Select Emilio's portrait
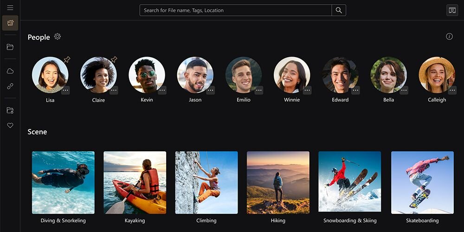This screenshot has height=232, width=464. pyautogui.click(x=244, y=75)
